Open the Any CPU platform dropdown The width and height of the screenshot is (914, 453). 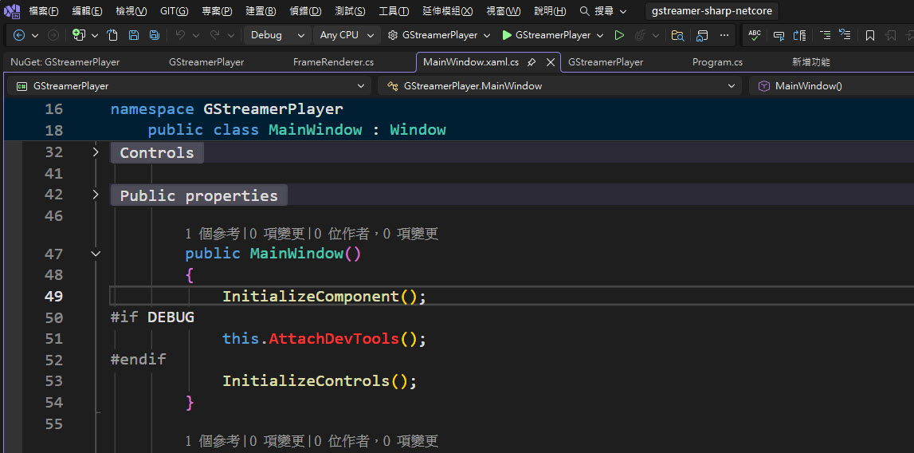click(x=347, y=35)
